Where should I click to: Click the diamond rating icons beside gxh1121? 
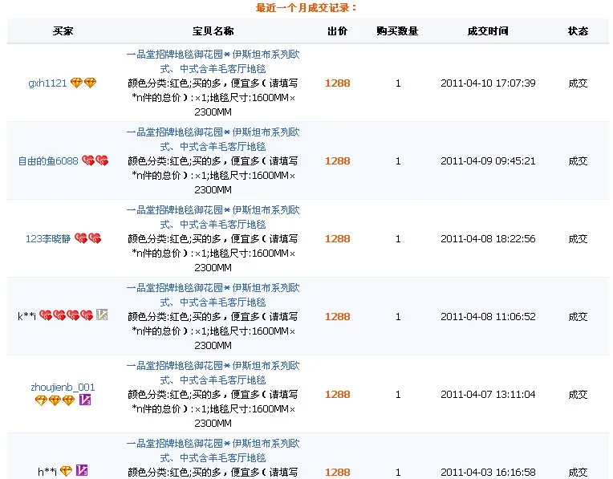83,83
